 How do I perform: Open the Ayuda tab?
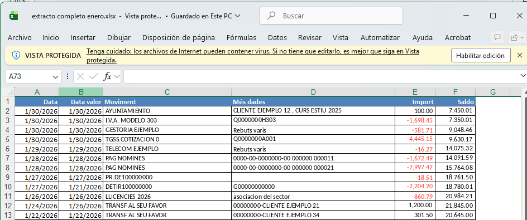(x=423, y=37)
